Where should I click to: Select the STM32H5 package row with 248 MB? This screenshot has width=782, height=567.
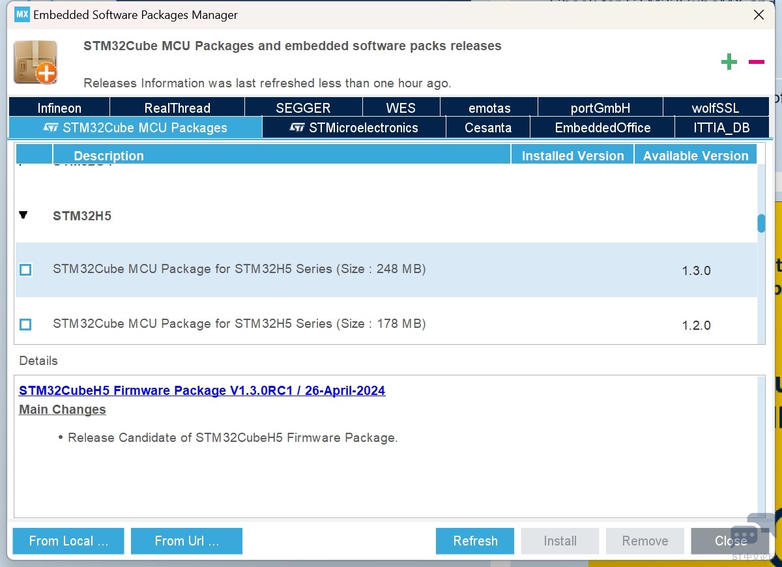pyautogui.click(x=386, y=270)
